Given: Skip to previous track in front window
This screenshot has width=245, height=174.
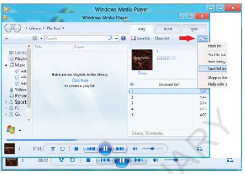Looking at the screenshot, I should pyautogui.click(x=91, y=149).
